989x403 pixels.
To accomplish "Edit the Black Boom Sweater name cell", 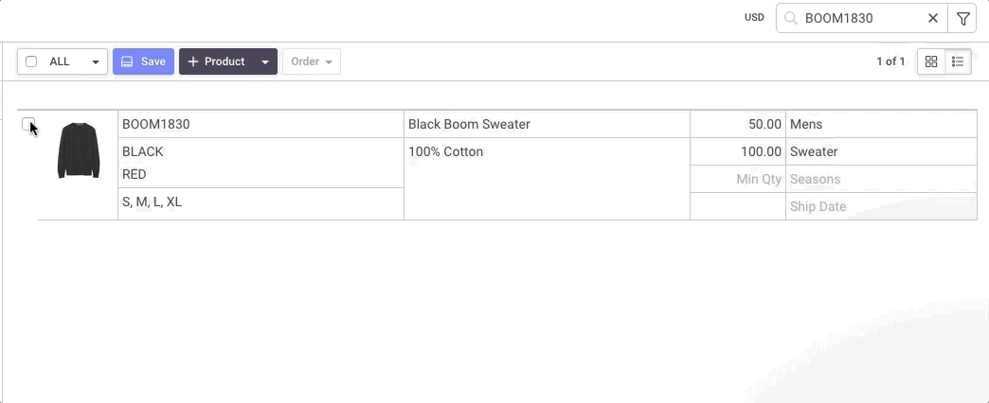I will coord(547,124).
